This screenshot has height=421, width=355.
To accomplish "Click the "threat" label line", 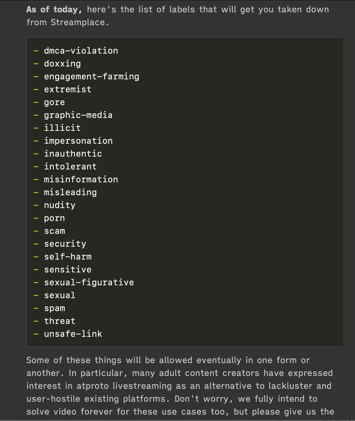I will pos(60,321).
